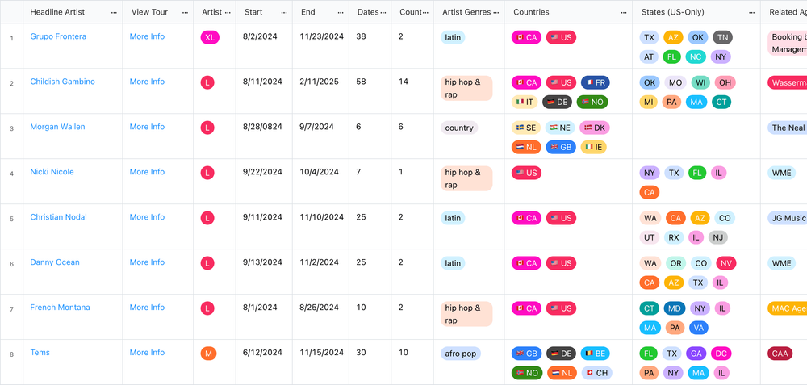Select the country genre tag
Image resolution: width=807 pixels, height=385 pixels.
(459, 128)
